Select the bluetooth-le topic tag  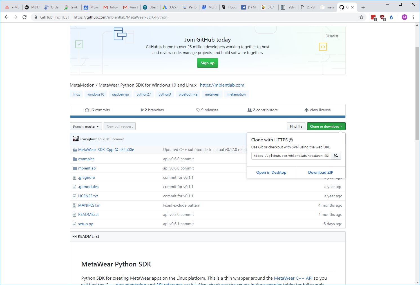pos(188,94)
